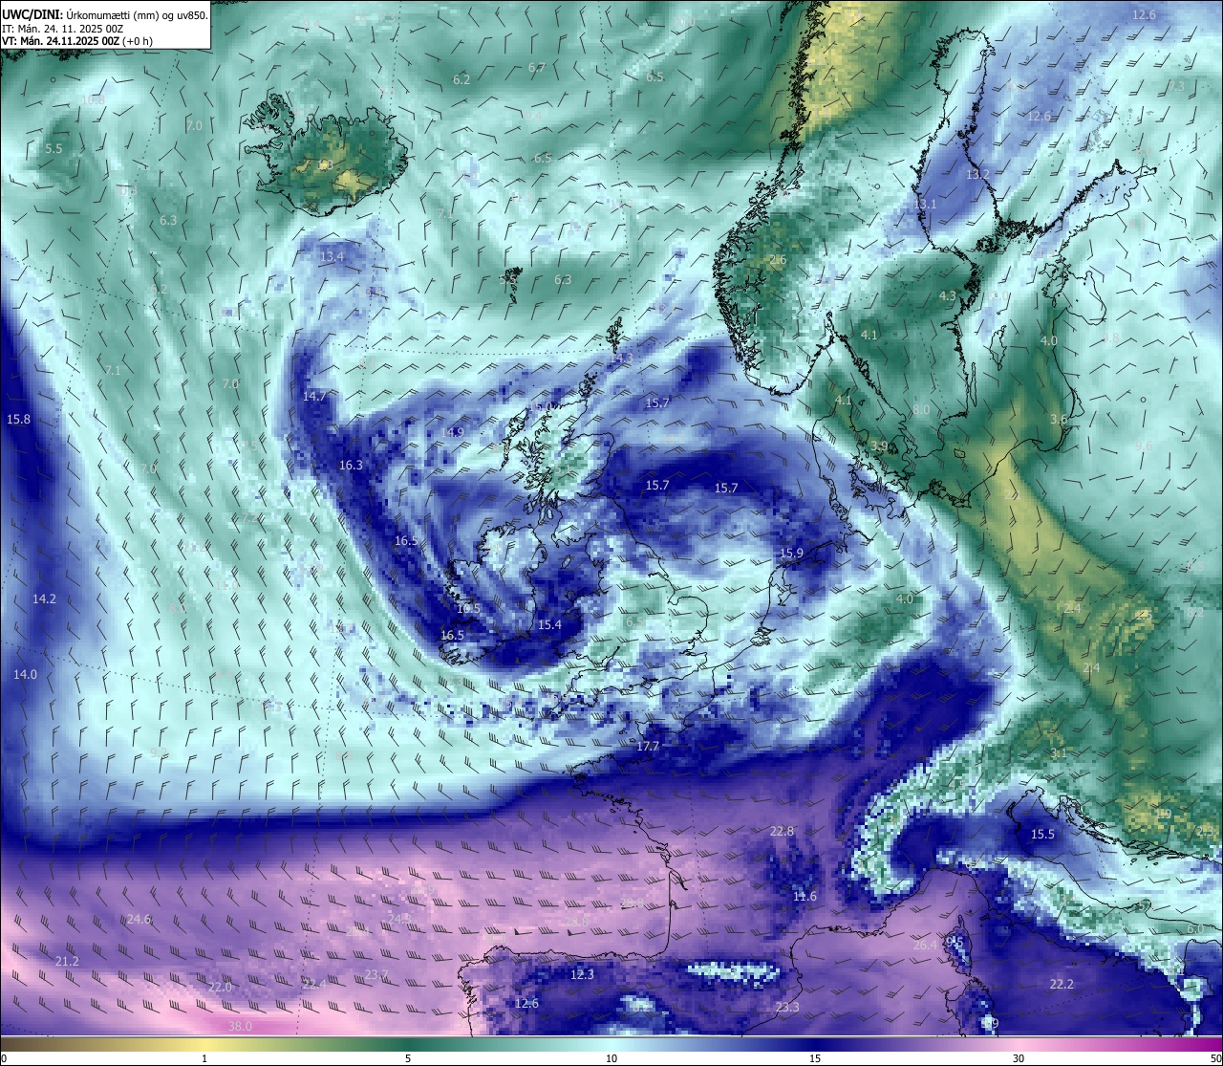Click the map value '14.7'
This screenshot has width=1223, height=1066.
click(314, 396)
